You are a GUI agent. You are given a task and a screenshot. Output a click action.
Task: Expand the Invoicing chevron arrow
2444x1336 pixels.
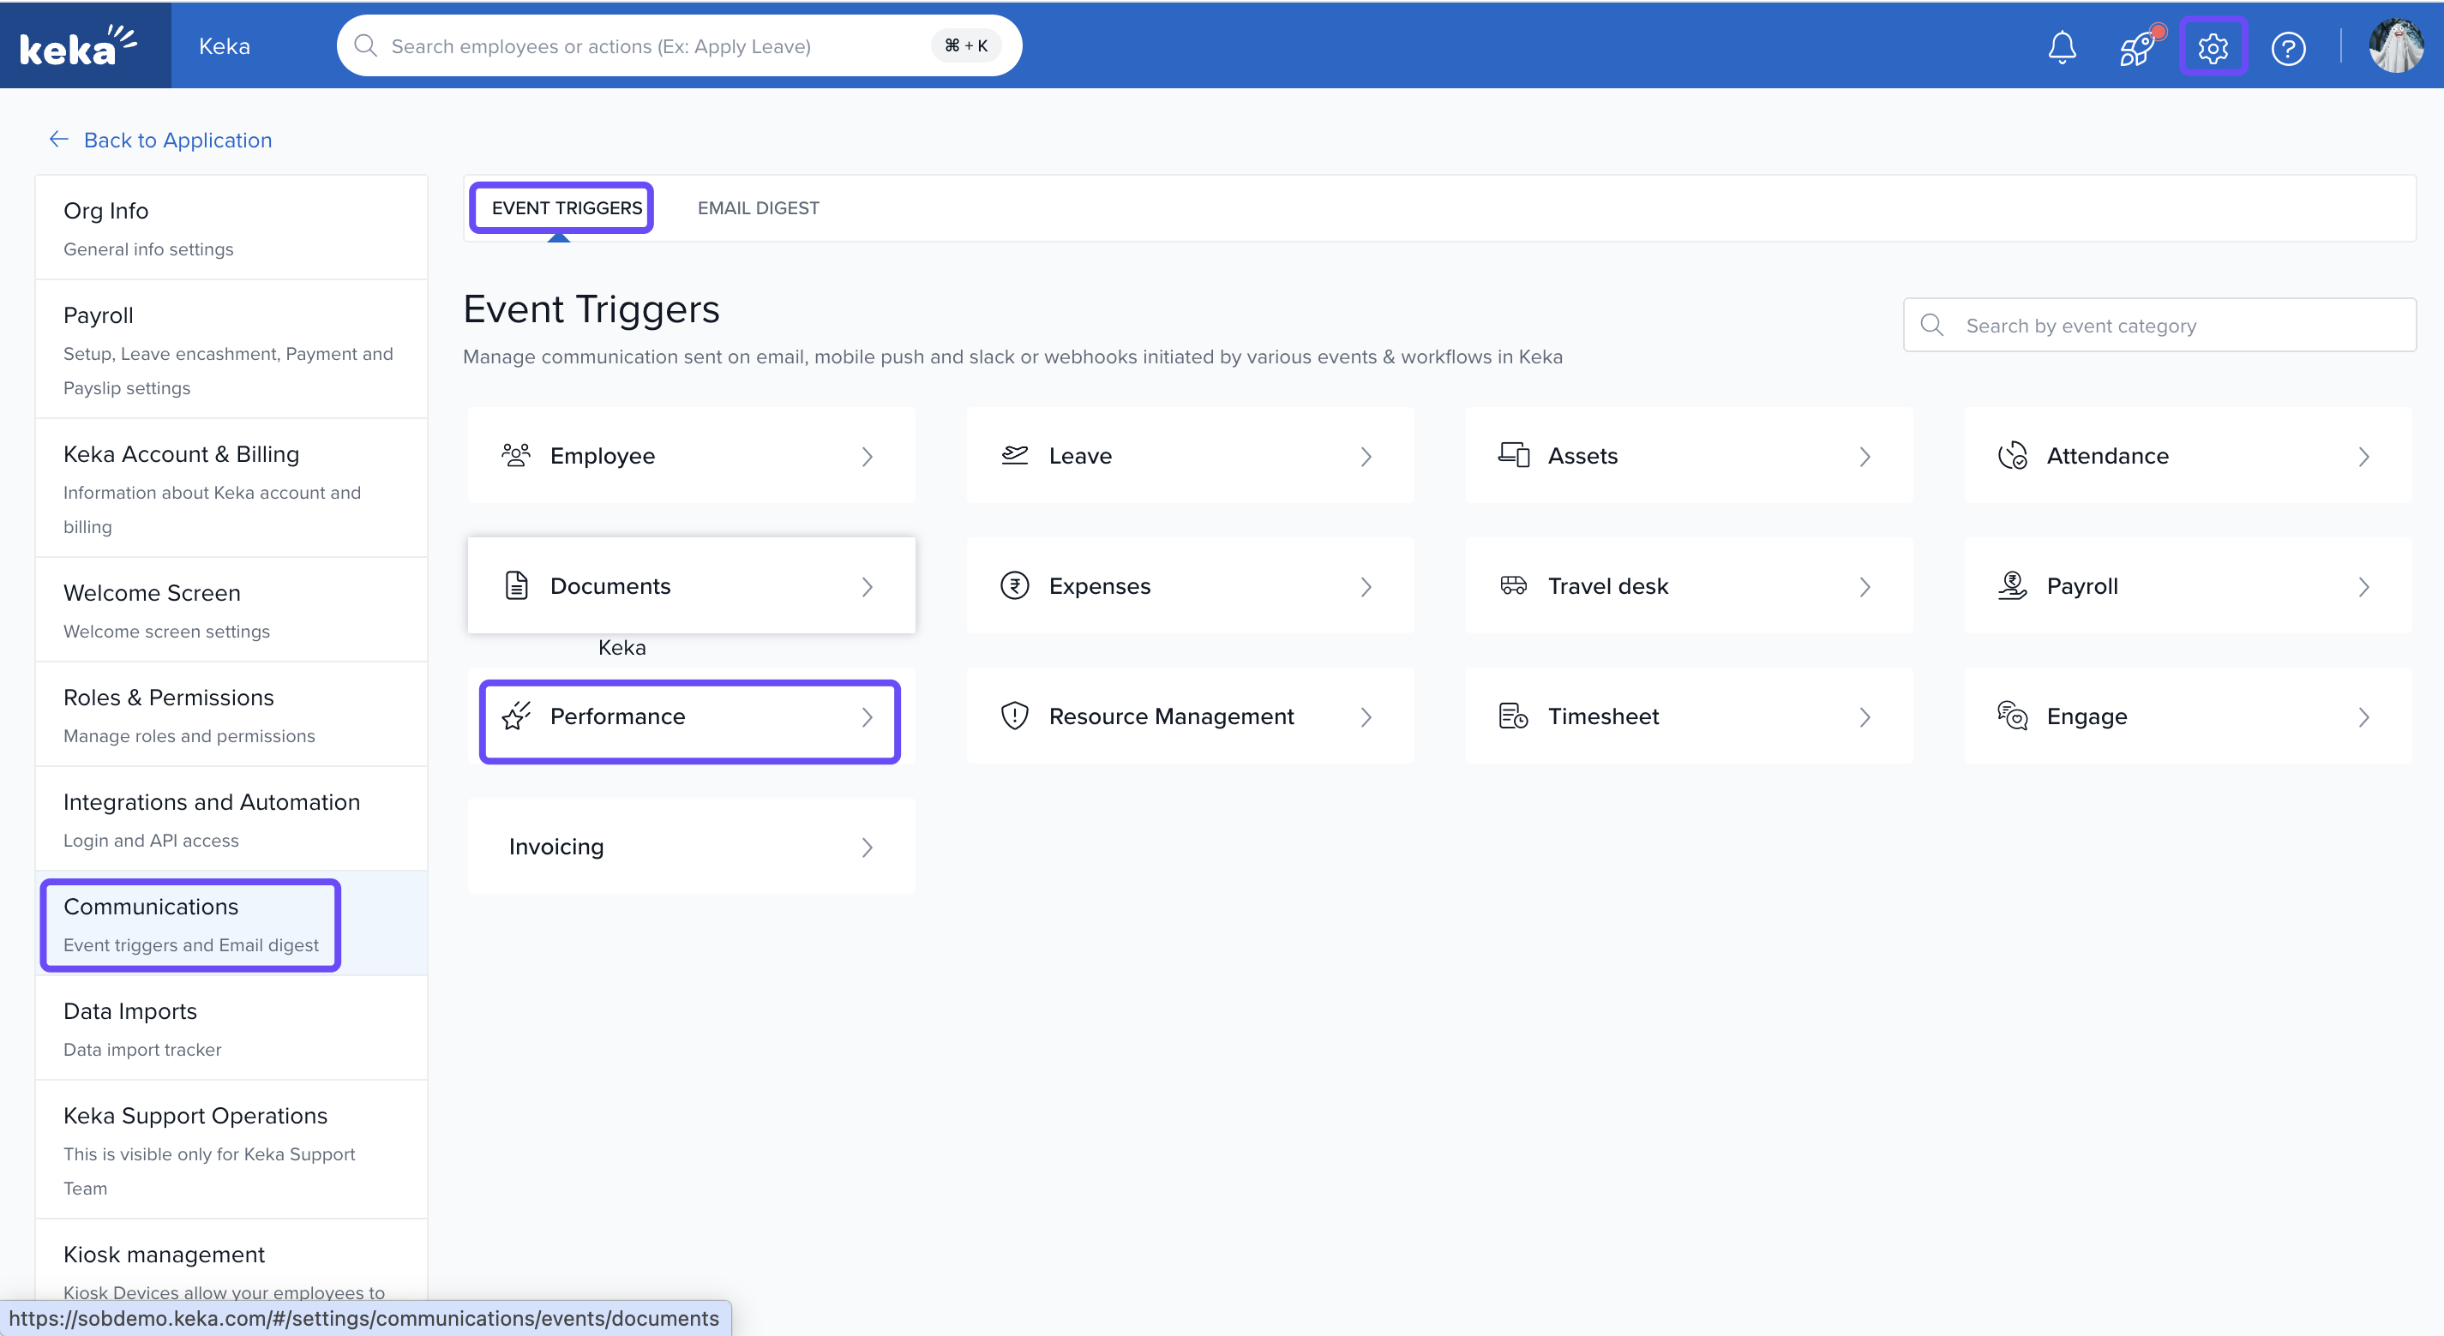[868, 847]
